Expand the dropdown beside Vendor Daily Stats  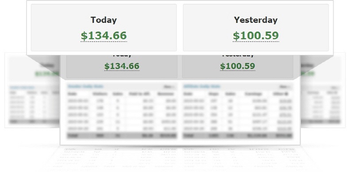pos(169,87)
